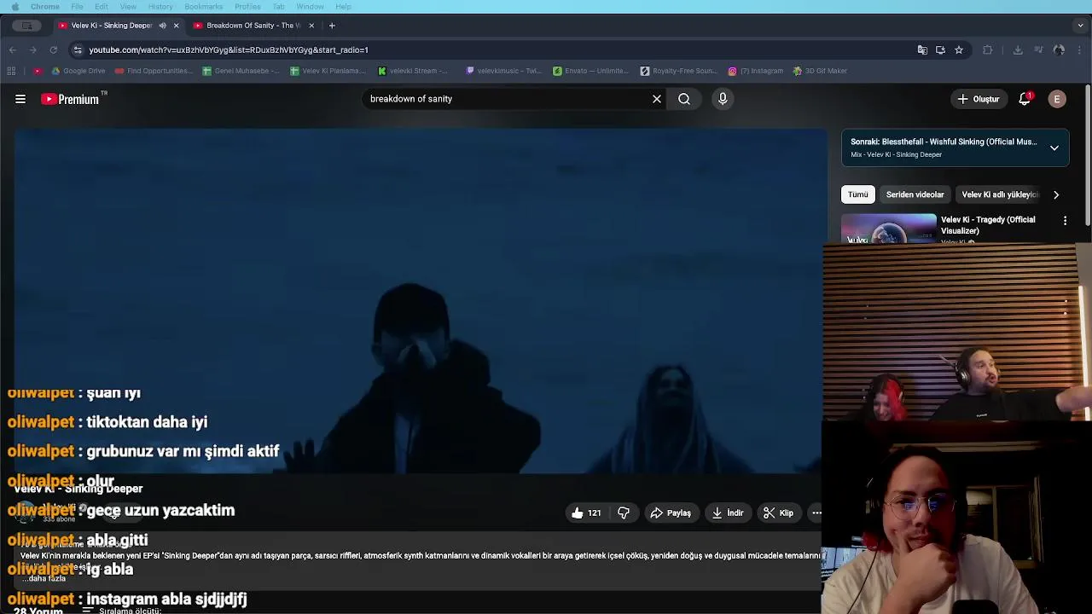
Task: Open Chrome menu in macOS menu bar
Action: pyautogui.click(x=45, y=7)
